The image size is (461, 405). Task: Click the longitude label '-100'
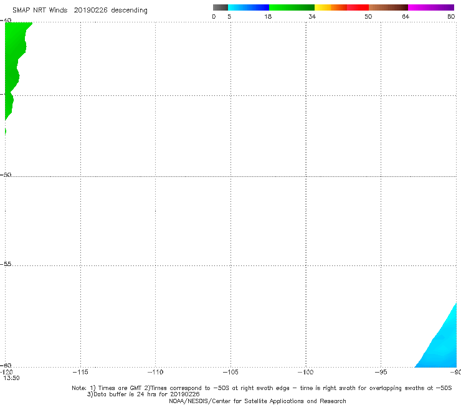[x=305, y=372]
